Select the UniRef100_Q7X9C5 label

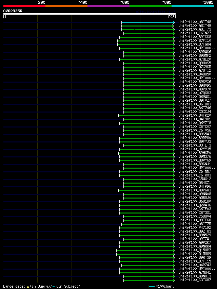point(195,67)
